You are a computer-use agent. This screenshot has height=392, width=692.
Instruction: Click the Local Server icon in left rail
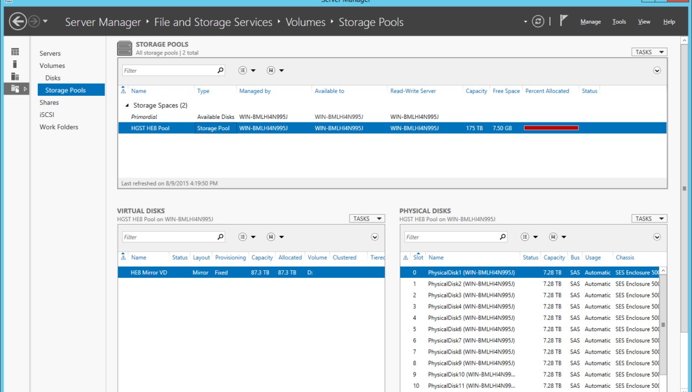click(x=15, y=64)
